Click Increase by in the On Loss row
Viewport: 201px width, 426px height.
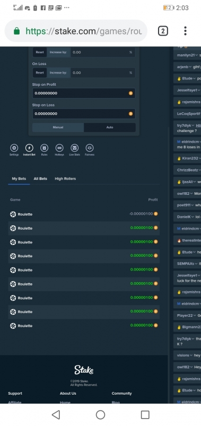58,73
